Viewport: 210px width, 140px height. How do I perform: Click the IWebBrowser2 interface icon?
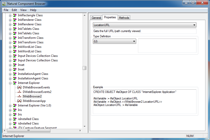pyautogui.click(x=20, y=96)
